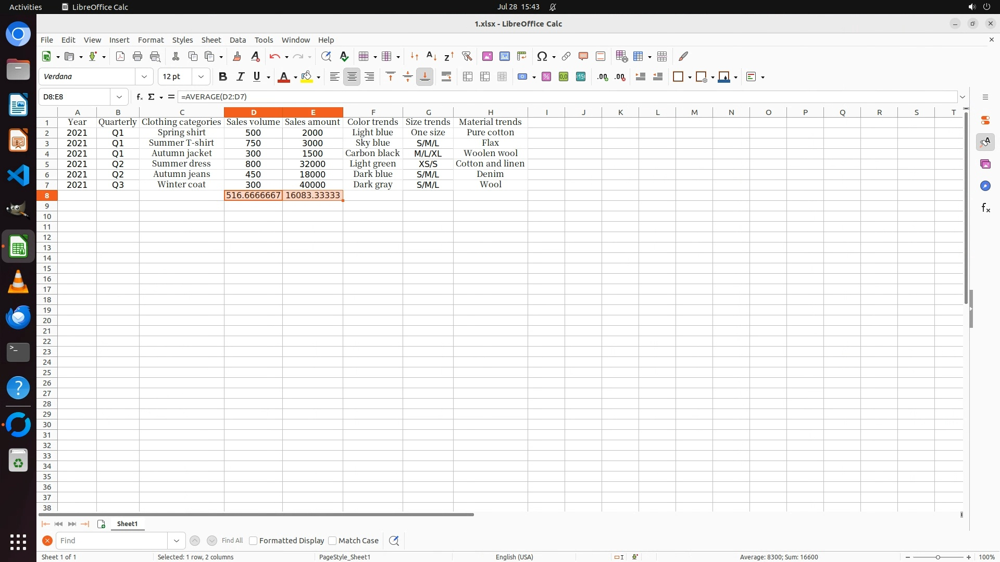
Task: Expand the font name dropdown
Action: 144,77
